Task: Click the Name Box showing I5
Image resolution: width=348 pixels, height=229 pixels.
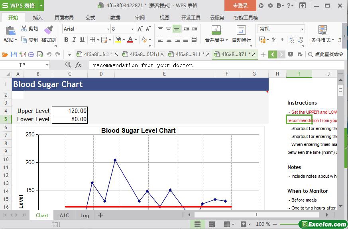Action: click(x=24, y=65)
